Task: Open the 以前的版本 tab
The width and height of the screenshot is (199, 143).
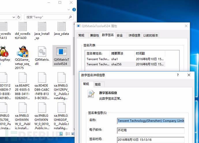Action: (151, 35)
